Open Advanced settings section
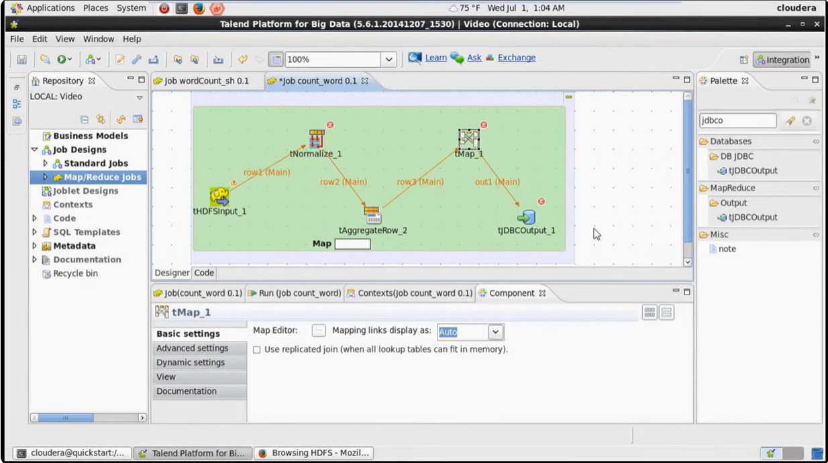Viewport: 828px width, 463px height. (x=199, y=348)
